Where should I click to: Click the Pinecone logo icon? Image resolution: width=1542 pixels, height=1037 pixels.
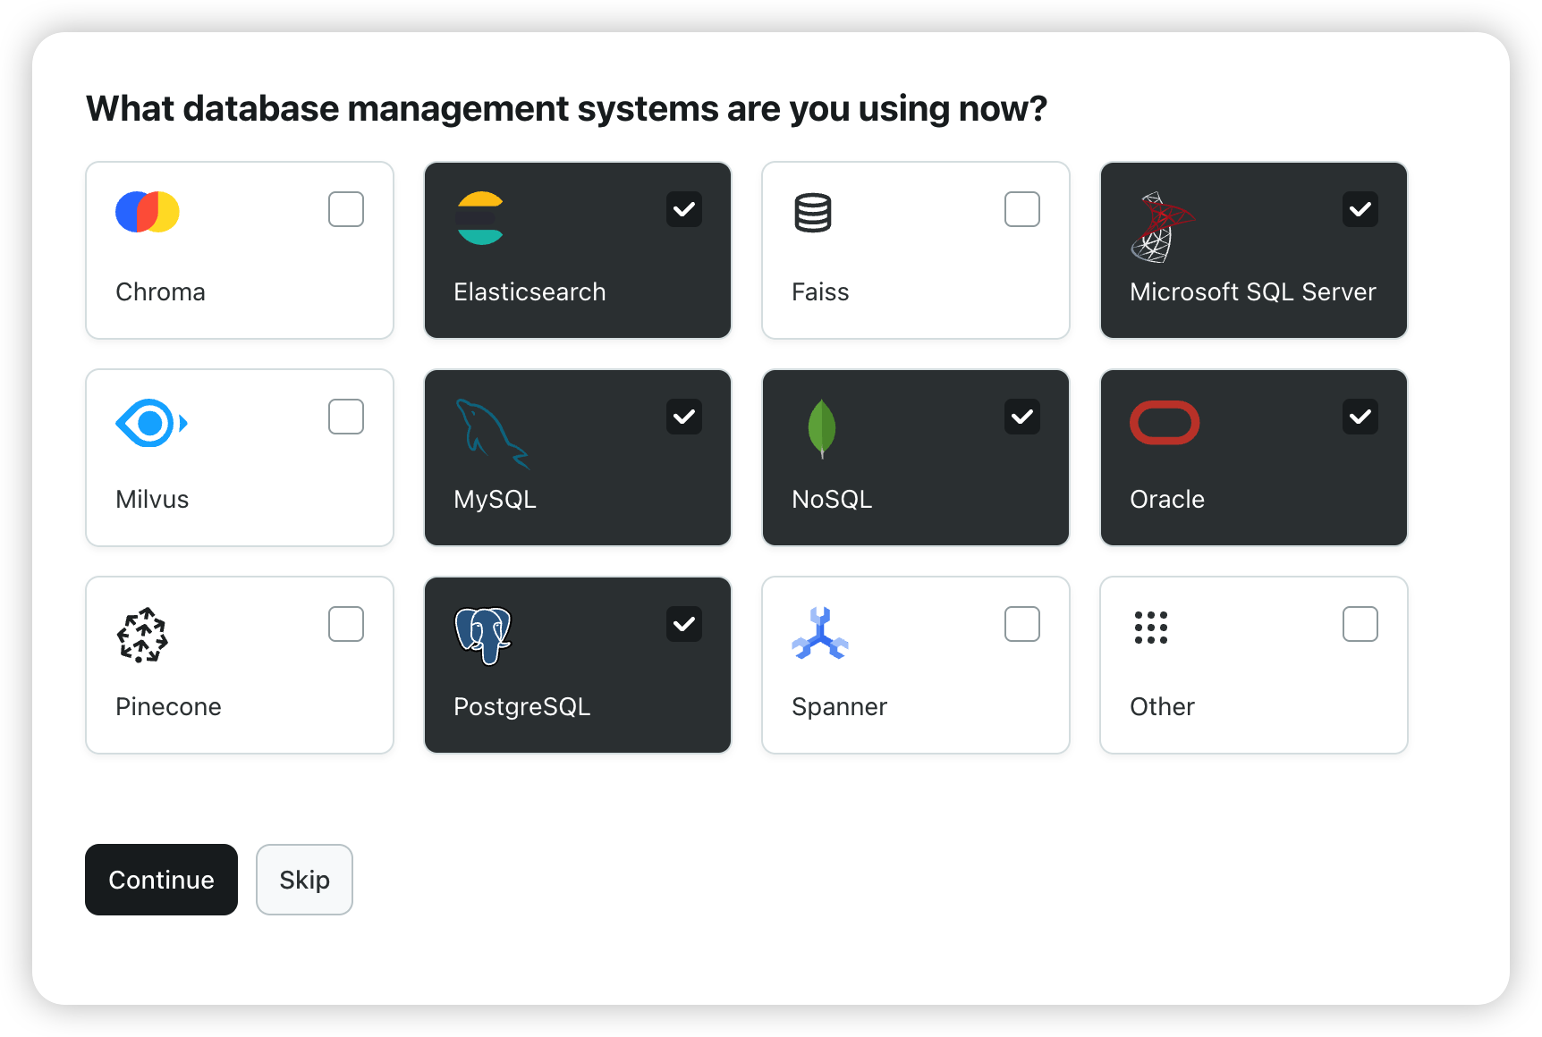[x=142, y=635]
